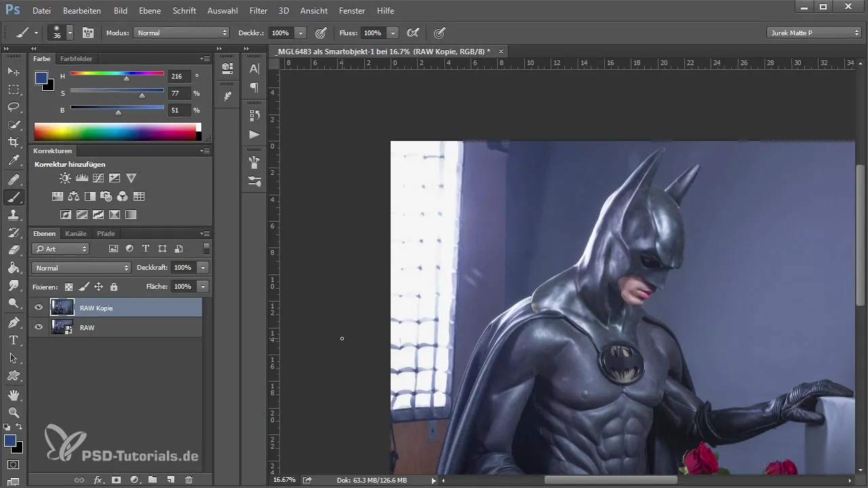Toggle the brush panel button
Screen dimensions: 868x488
pos(88,33)
